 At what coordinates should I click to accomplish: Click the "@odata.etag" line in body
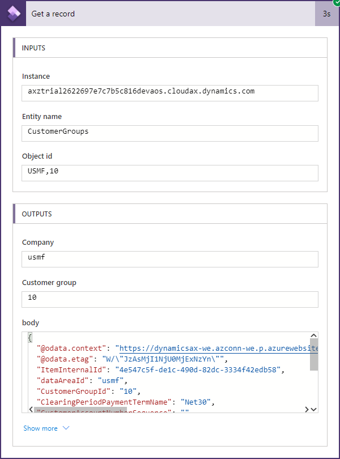click(132, 359)
